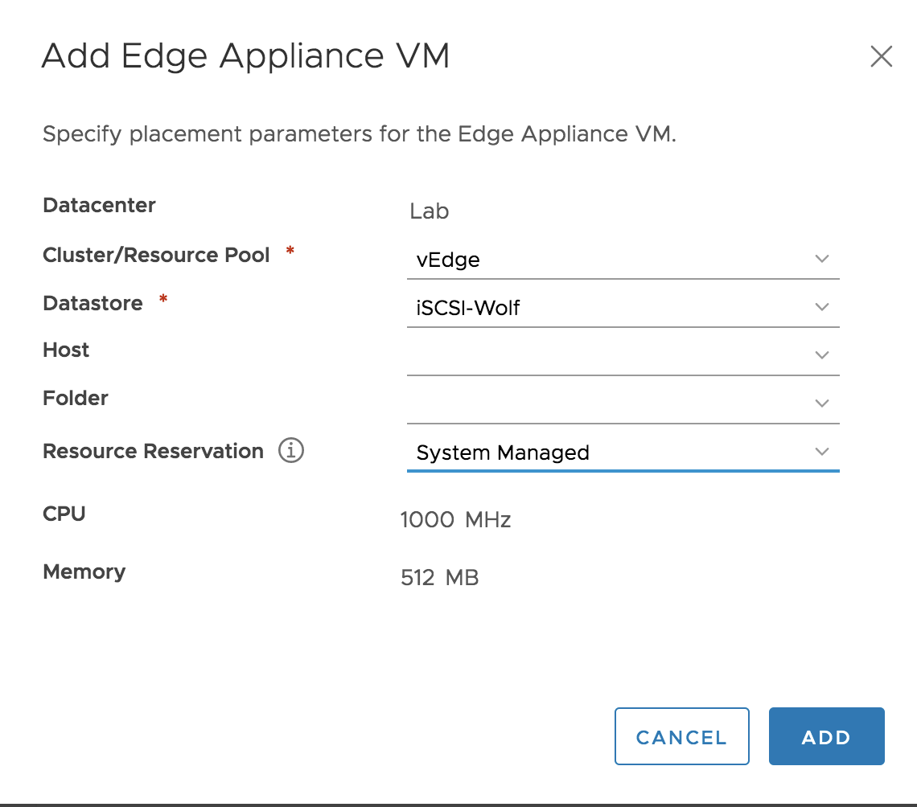Open the Datastore selection dropdown

[x=822, y=306]
